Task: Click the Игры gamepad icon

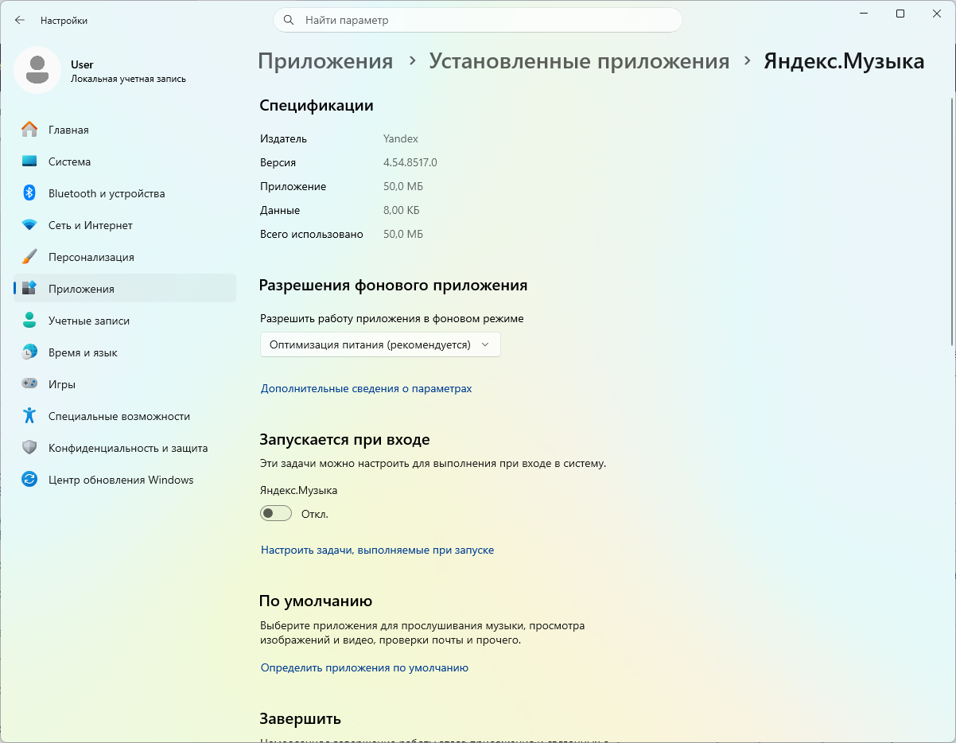Action: pos(29,384)
